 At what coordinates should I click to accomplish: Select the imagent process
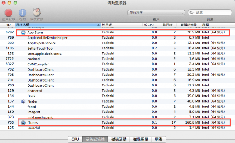(117, 112)
